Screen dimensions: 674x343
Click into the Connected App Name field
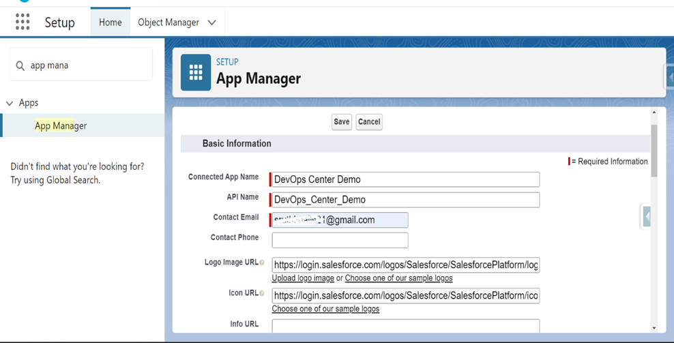[x=406, y=179]
